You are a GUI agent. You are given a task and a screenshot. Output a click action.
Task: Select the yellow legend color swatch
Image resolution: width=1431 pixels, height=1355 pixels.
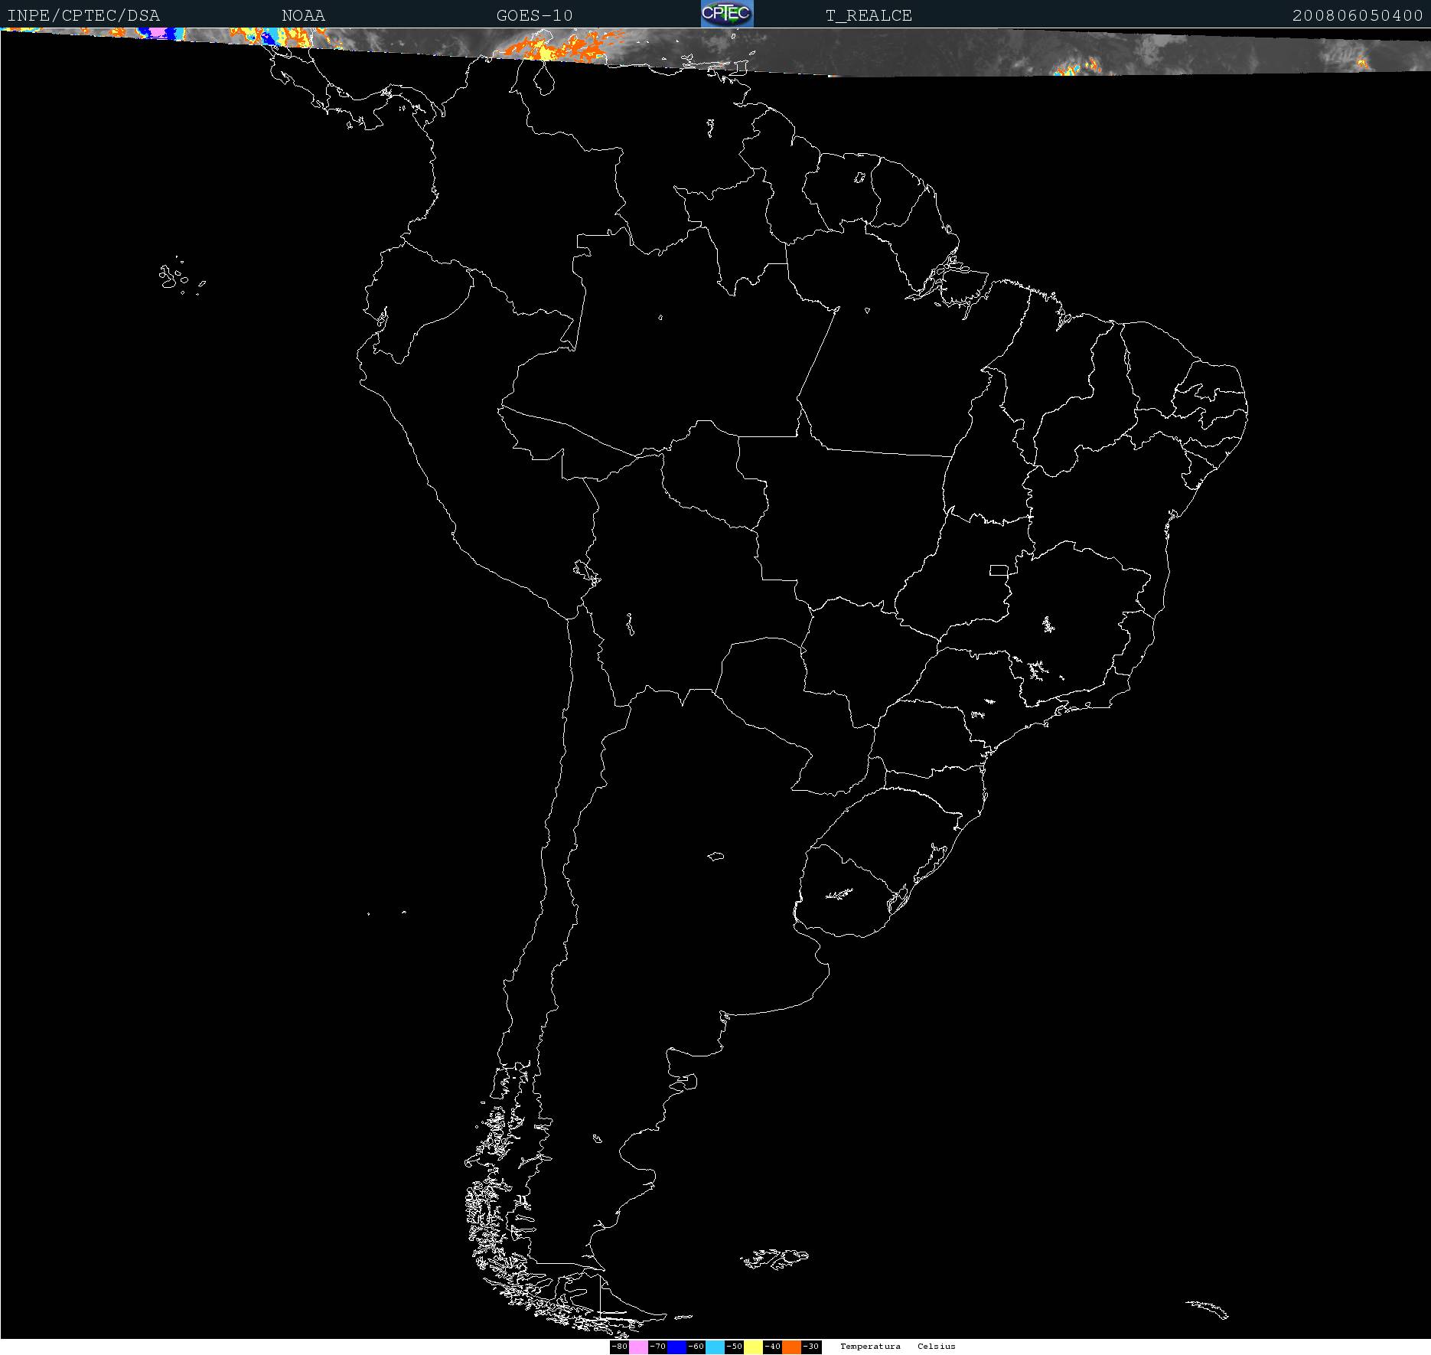pyautogui.click(x=753, y=1347)
